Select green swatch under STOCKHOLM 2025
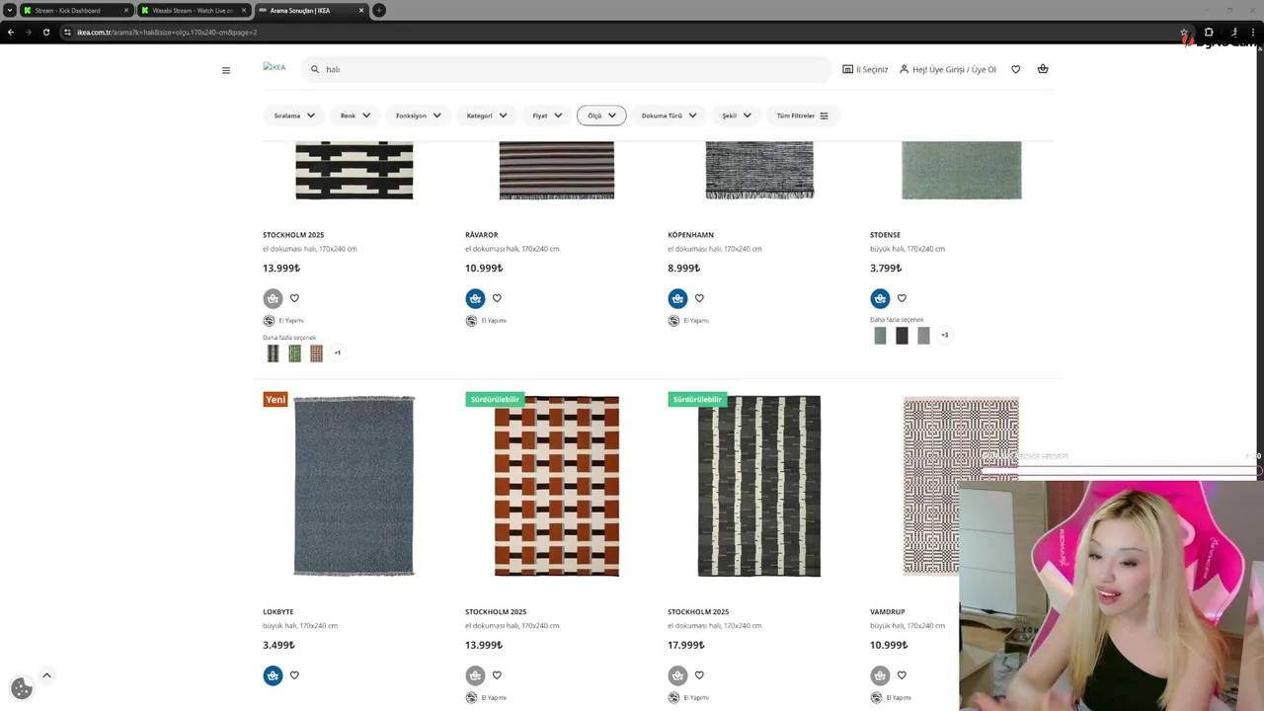The width and height of the screenshot is (1264, 711). pos(294,353)
